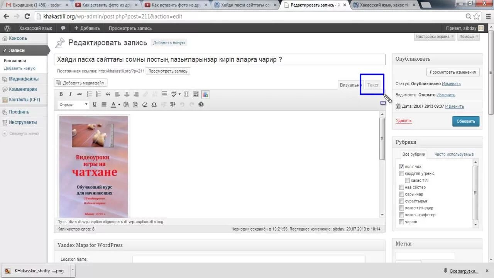Click Просмотреть запись button under title
The image size is (494, 278).
click(x=168, y=71)
